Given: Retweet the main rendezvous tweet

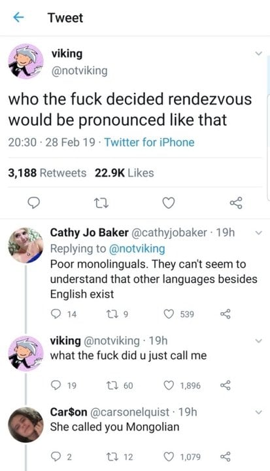Looking at the screenshot, I should click(101, 203).
